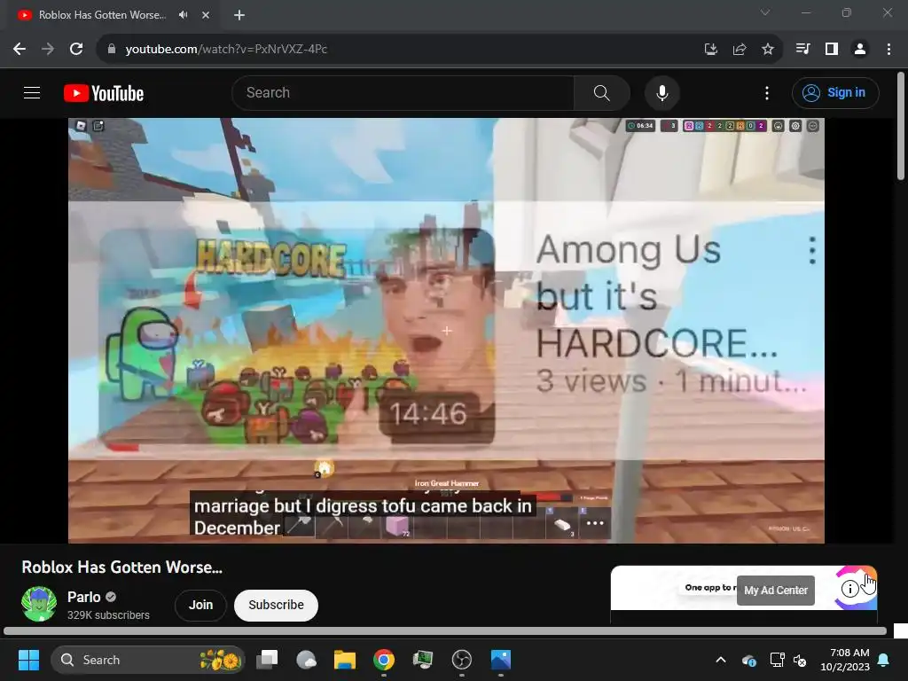Open the Windows Start menu
The image size is (908, 681).
click(x=28, y=660)
